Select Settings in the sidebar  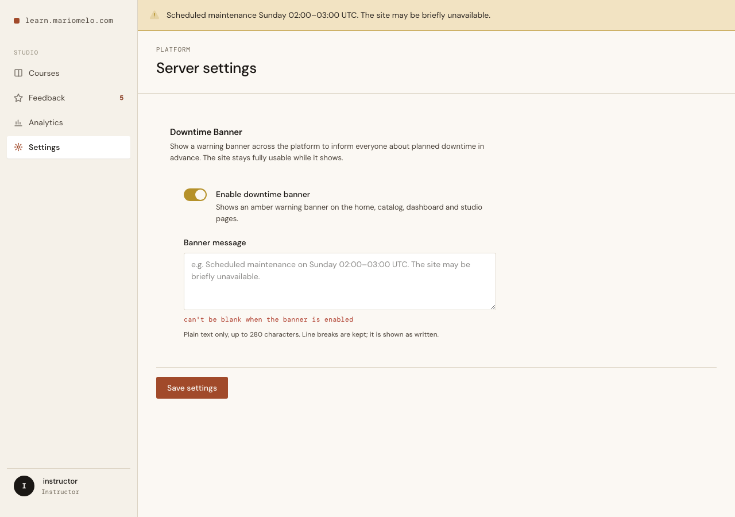(69, 147)
